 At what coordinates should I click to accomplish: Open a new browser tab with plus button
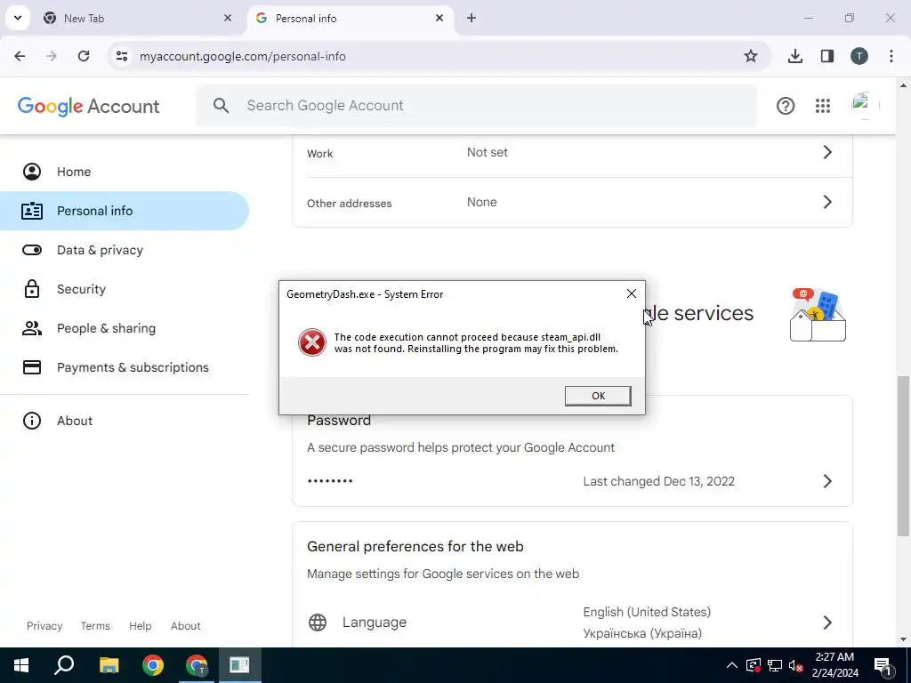pyautogui.click(x=472, y=19)
